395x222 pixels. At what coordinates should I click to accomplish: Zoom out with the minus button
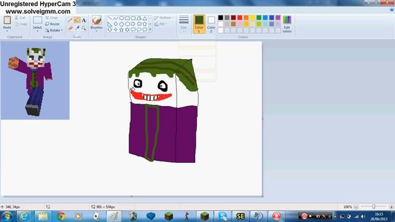356,207
